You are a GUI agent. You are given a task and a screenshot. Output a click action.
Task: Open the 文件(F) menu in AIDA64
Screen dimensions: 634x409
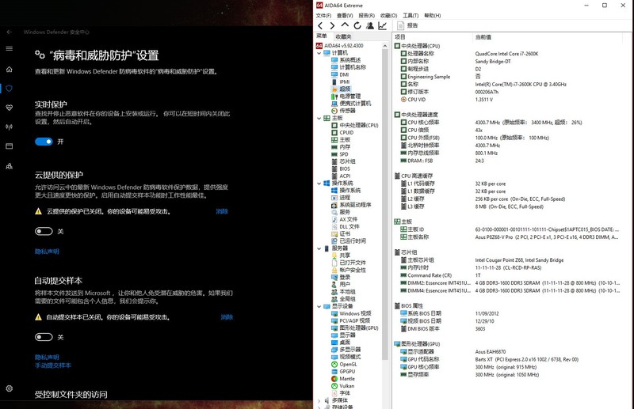point(323,15)
